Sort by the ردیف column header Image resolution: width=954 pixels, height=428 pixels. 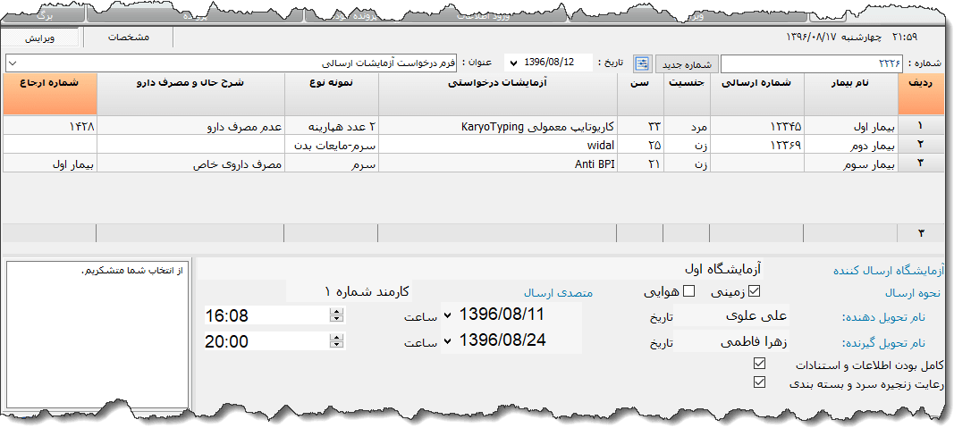(x=921, y=94)
